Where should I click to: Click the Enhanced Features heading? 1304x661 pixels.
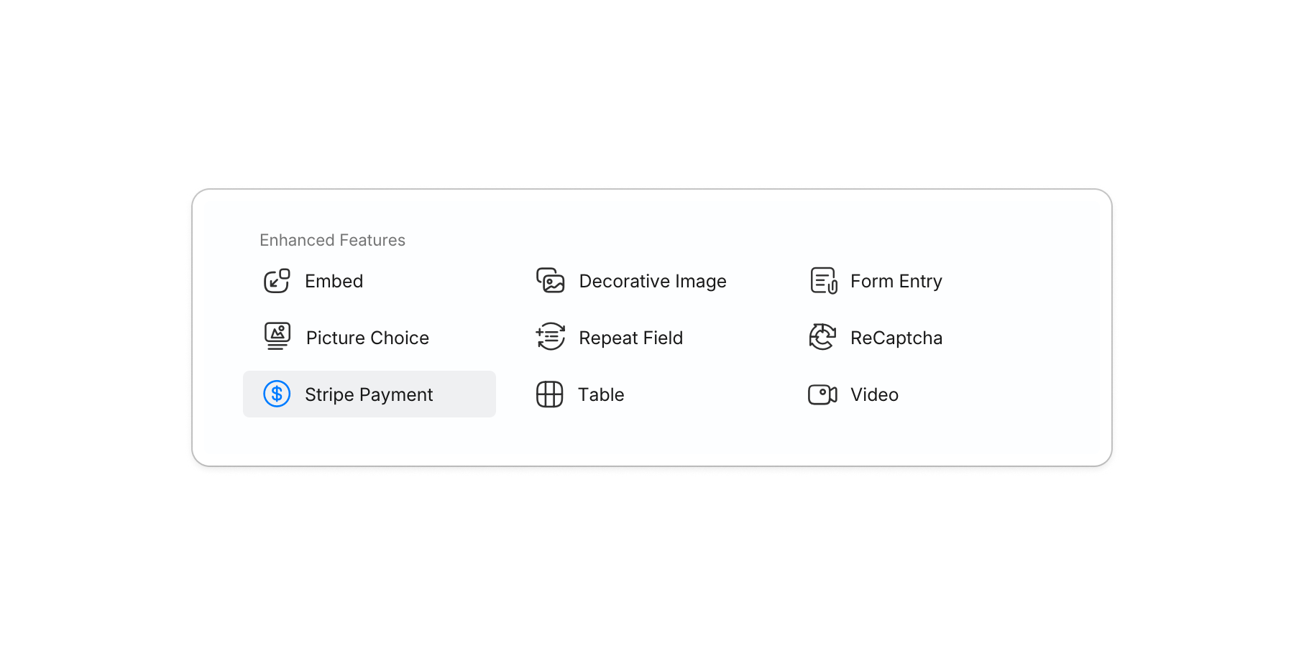pos(332,240)
